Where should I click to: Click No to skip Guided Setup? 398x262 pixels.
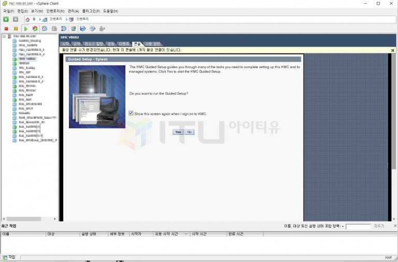(189, 132)
